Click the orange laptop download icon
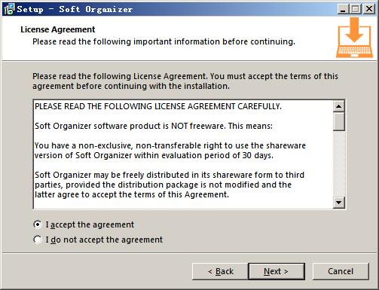 [354, 38]
